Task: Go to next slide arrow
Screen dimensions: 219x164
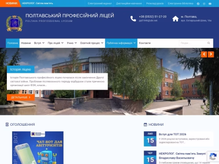Action: tap(211, 54)
